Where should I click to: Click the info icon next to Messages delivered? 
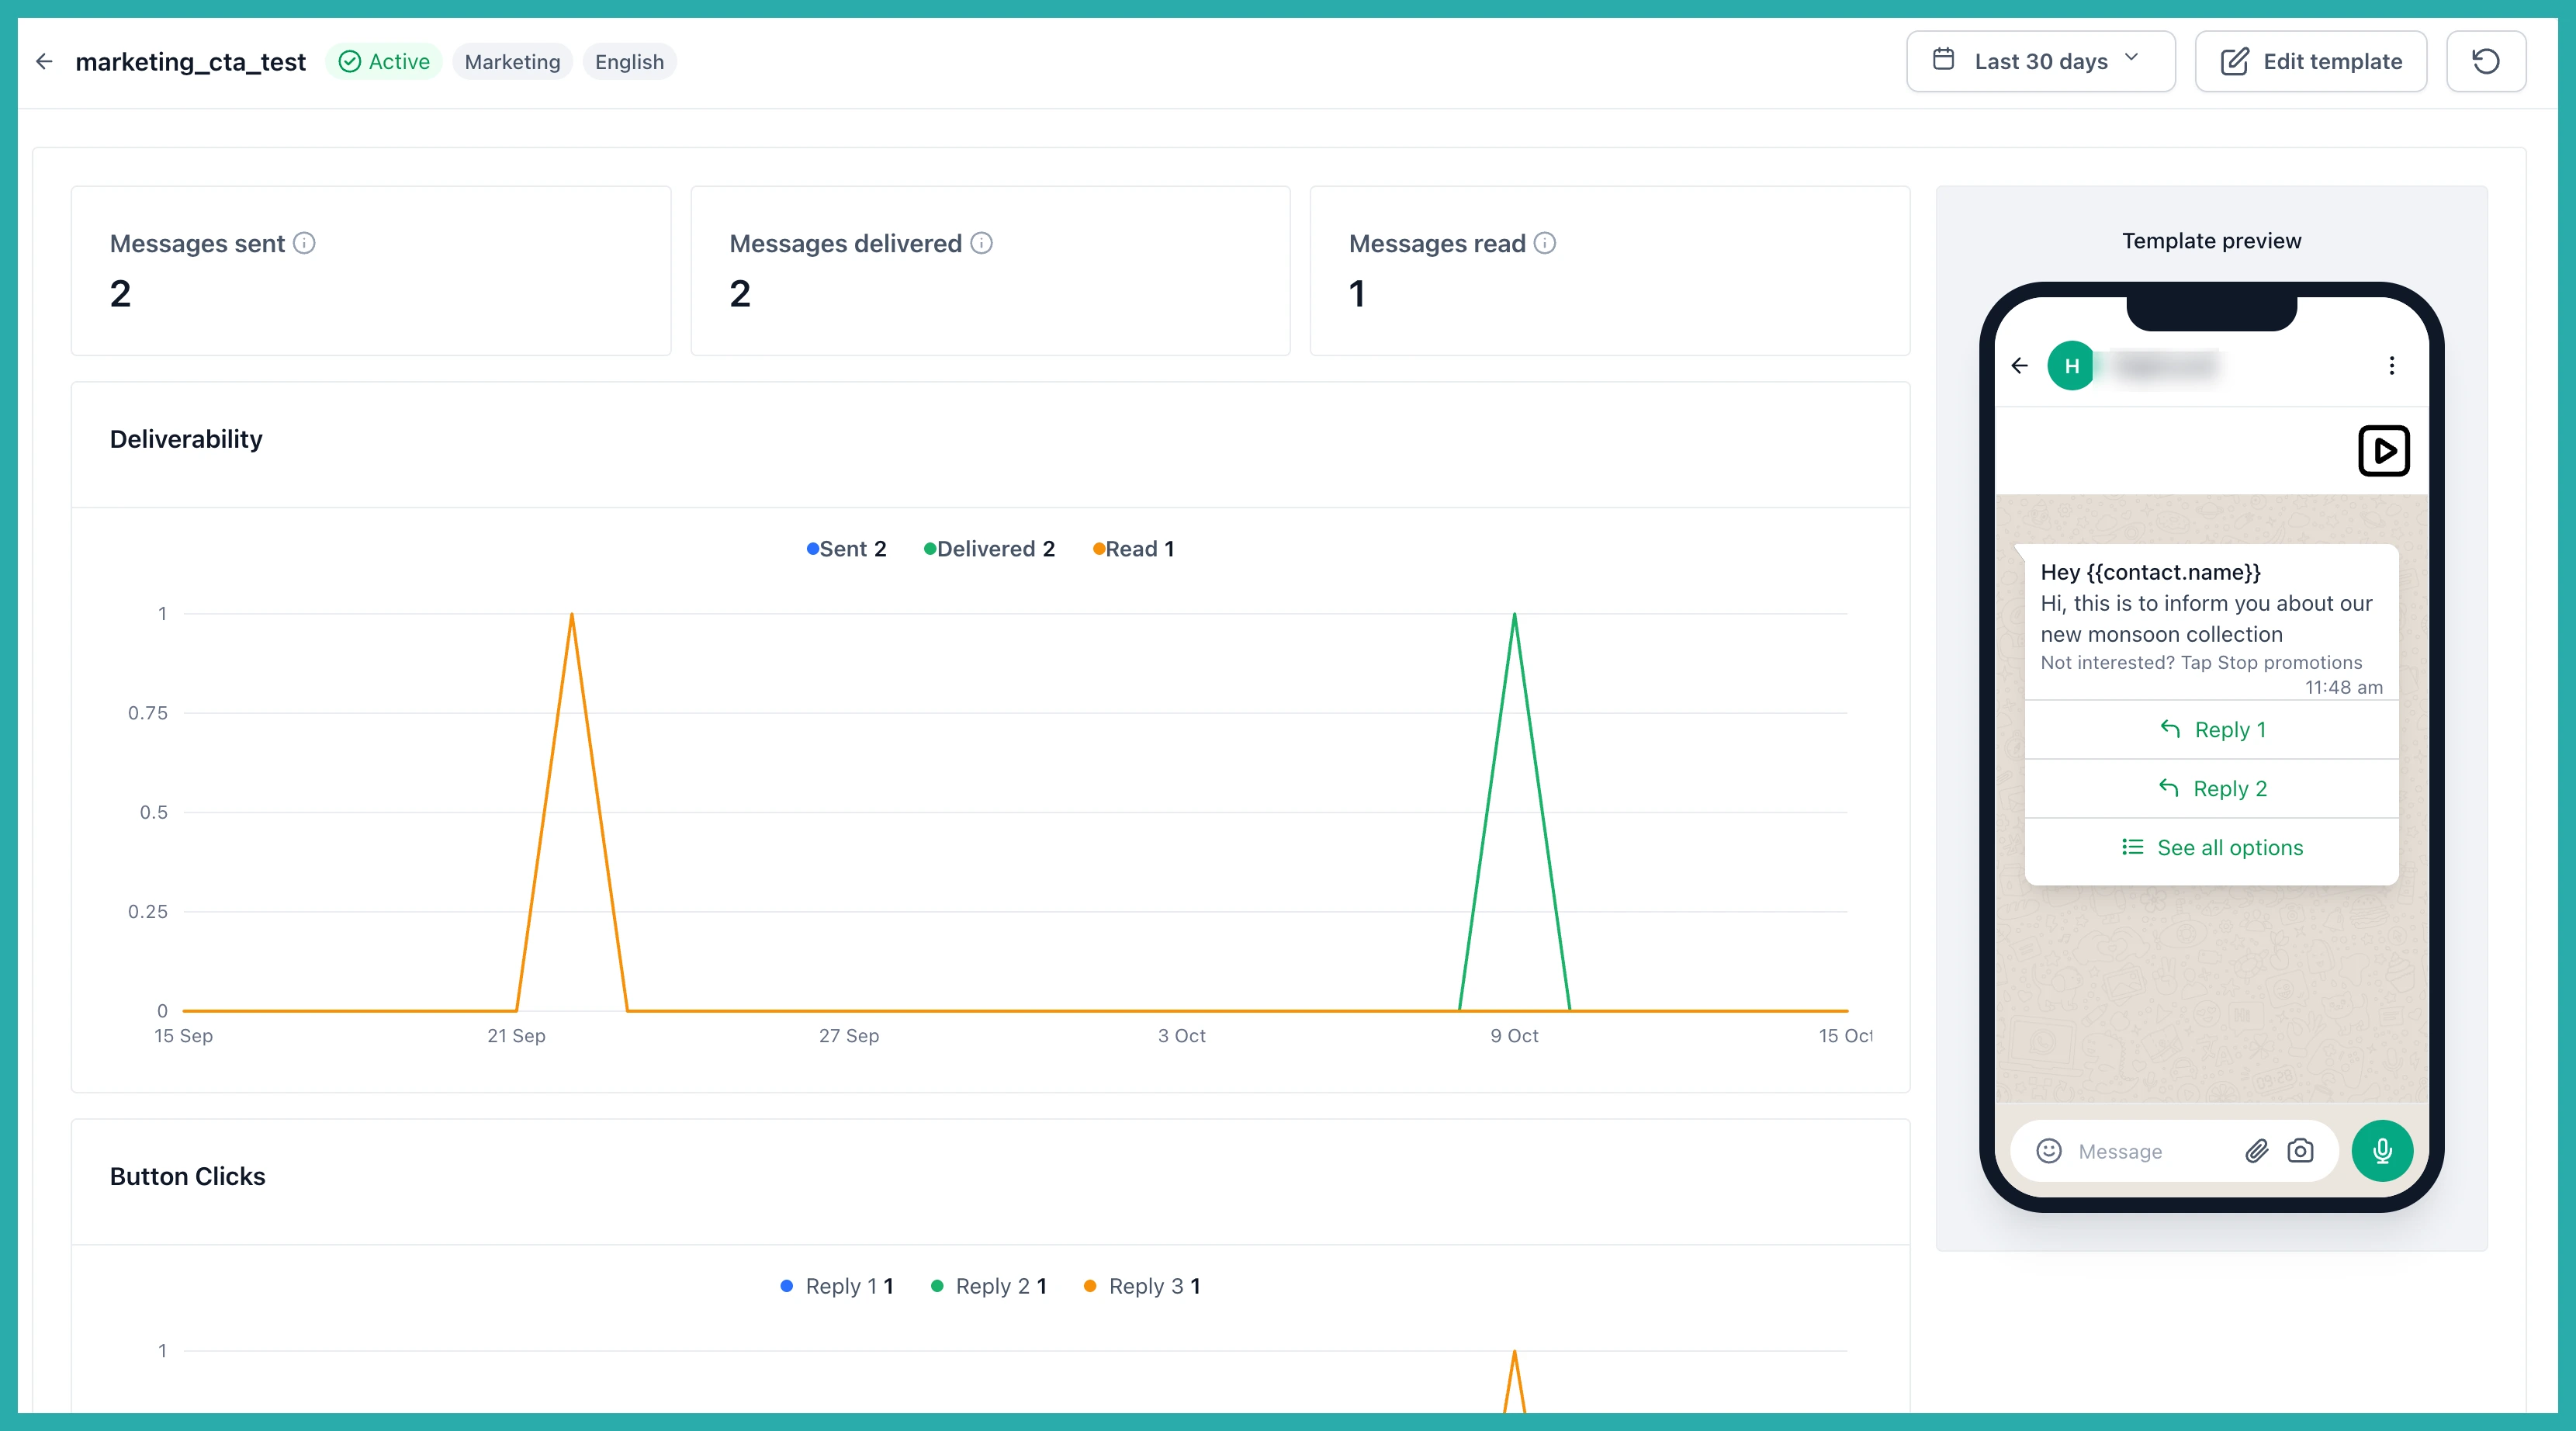tap(981, 243)
